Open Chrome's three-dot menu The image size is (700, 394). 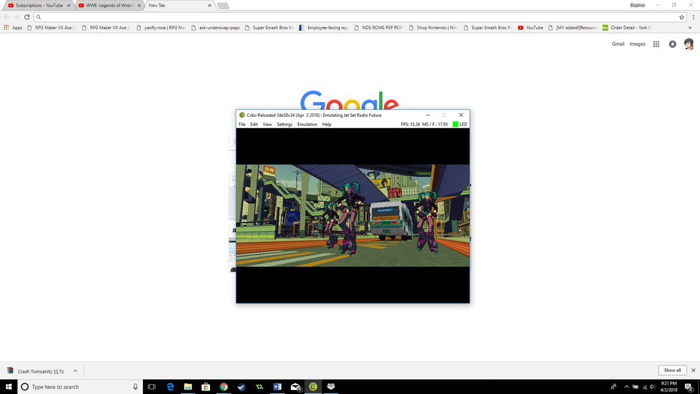693,17
